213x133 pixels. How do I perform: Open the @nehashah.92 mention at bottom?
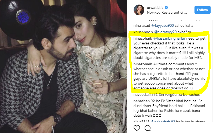click(x=163, y=121)
